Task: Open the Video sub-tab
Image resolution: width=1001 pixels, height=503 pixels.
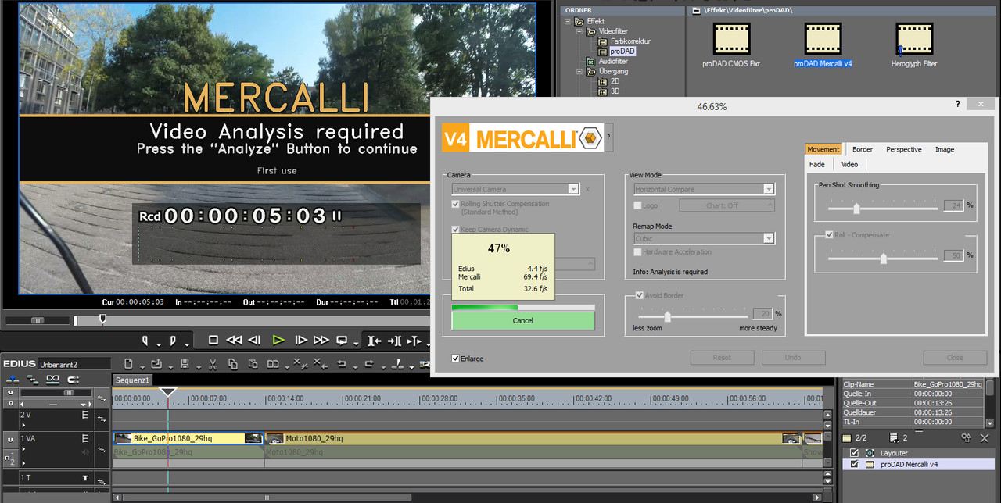Action: point(850,164)
